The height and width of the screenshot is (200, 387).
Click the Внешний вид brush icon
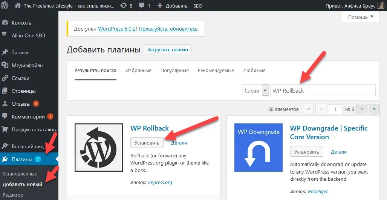[5, 146]
